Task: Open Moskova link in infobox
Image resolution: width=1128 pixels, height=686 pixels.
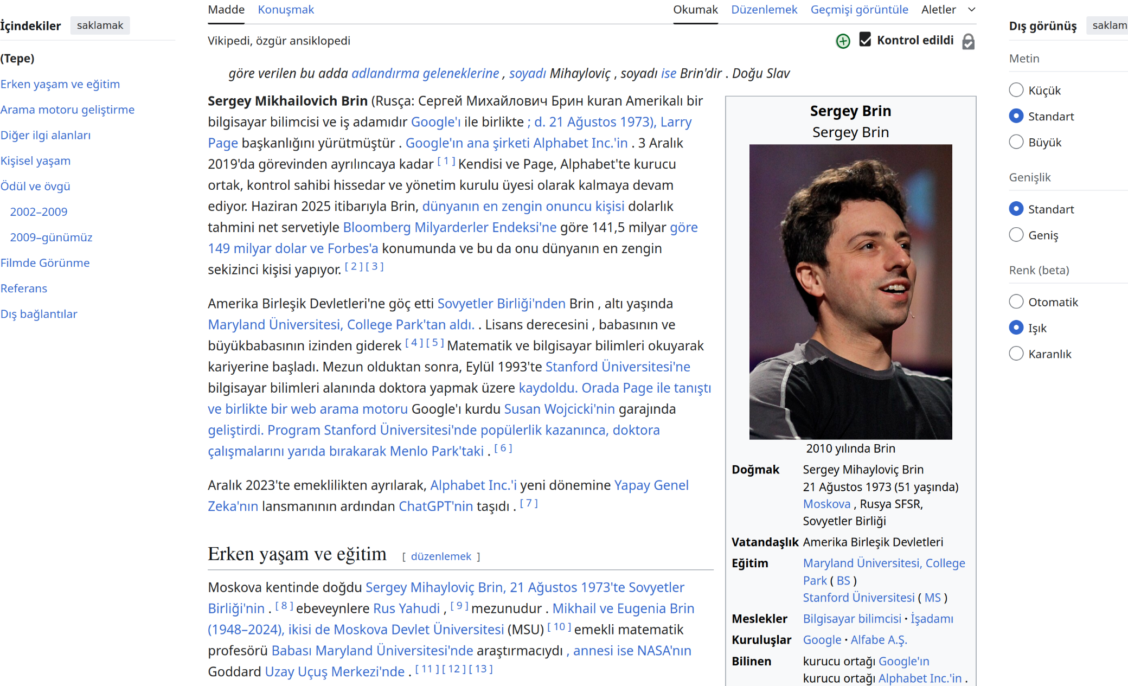Action: (x=826, y=504)
